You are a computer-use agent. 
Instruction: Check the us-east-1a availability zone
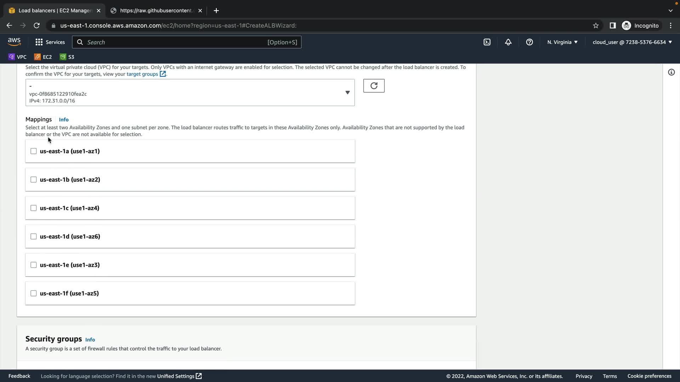pyautogui.click(x=34, y=151)
